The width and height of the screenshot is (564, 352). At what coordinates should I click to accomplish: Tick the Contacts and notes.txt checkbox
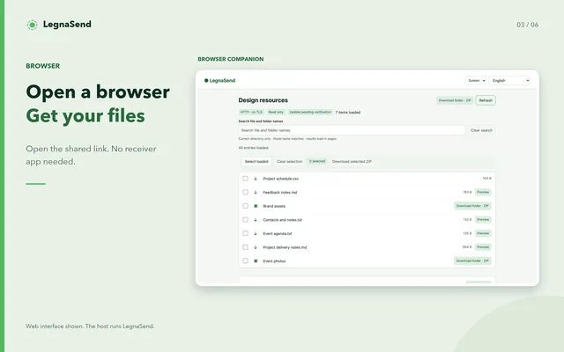coord(245,220)
